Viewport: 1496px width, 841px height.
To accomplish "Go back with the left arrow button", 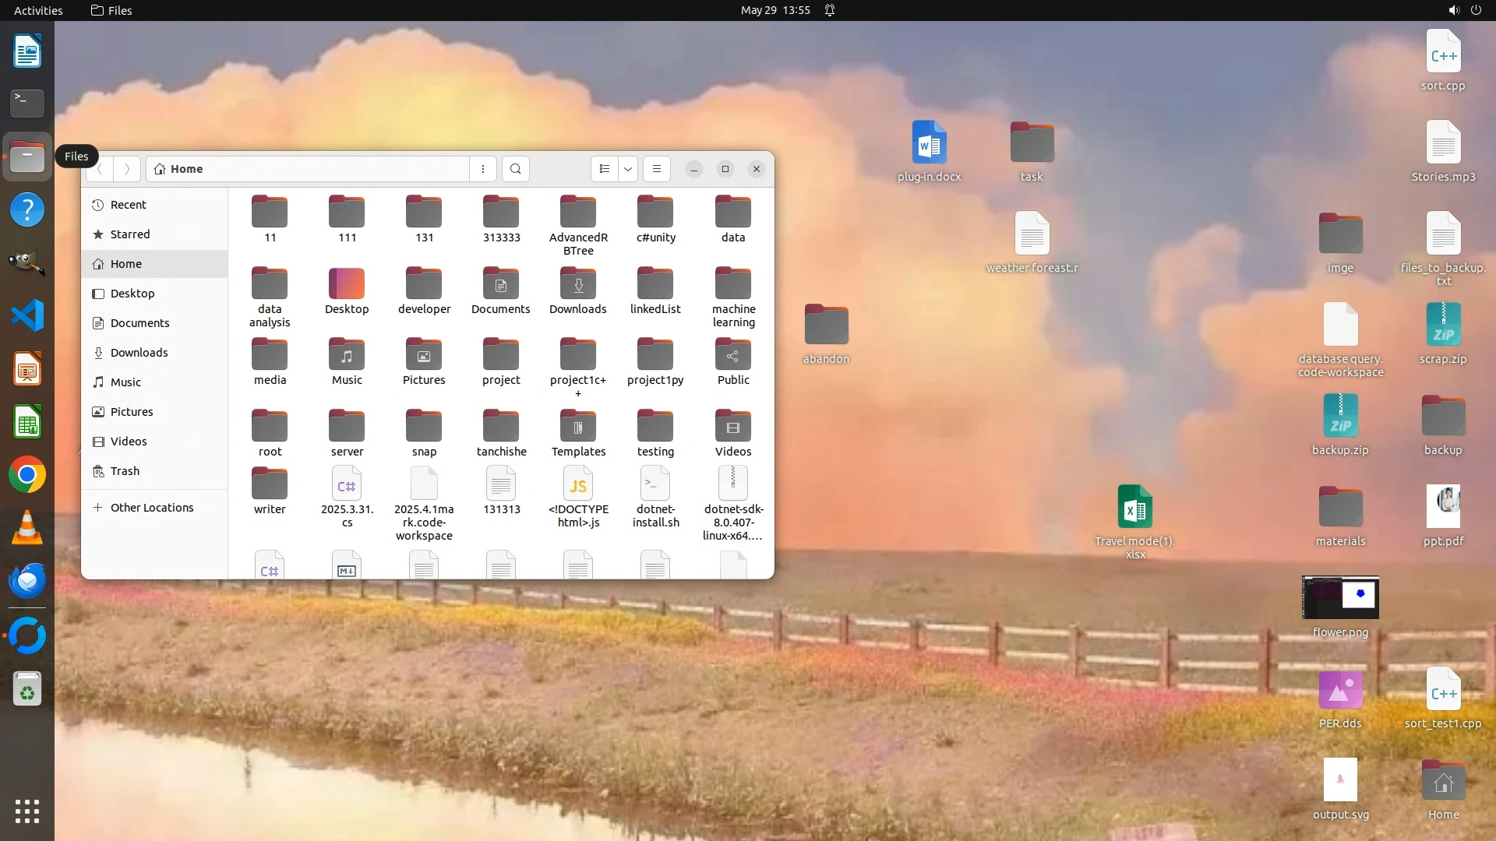I will 100,169.
